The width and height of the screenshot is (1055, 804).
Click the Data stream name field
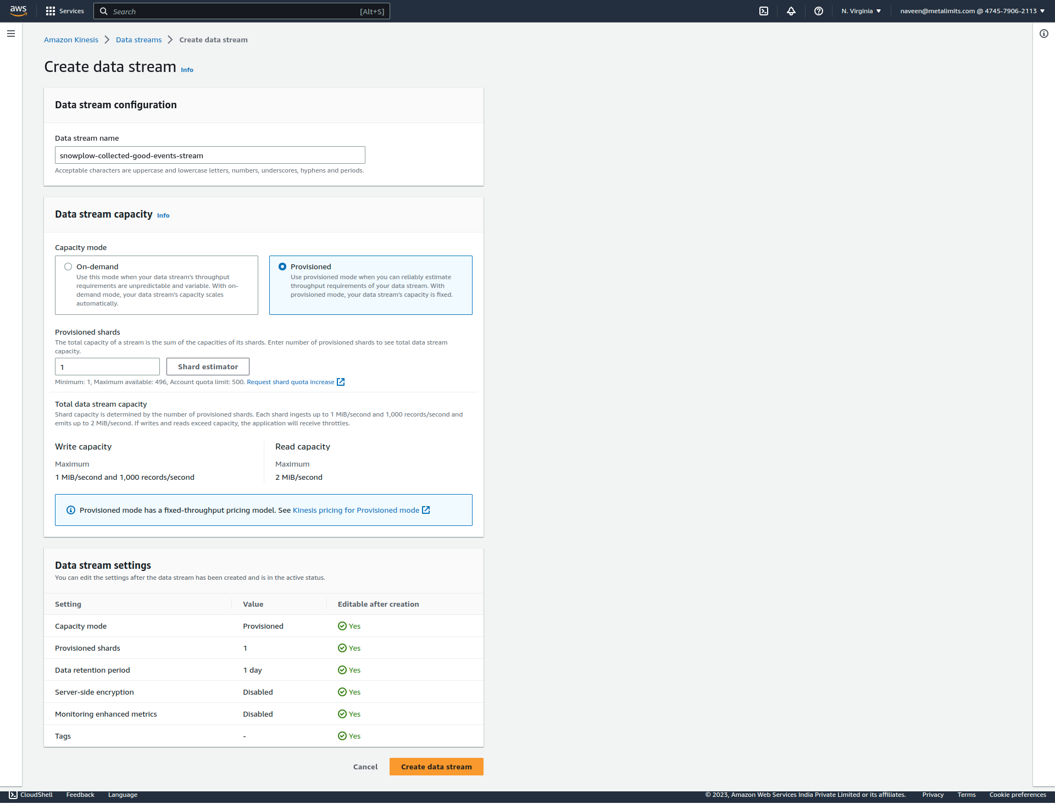[x=210, y=155]
